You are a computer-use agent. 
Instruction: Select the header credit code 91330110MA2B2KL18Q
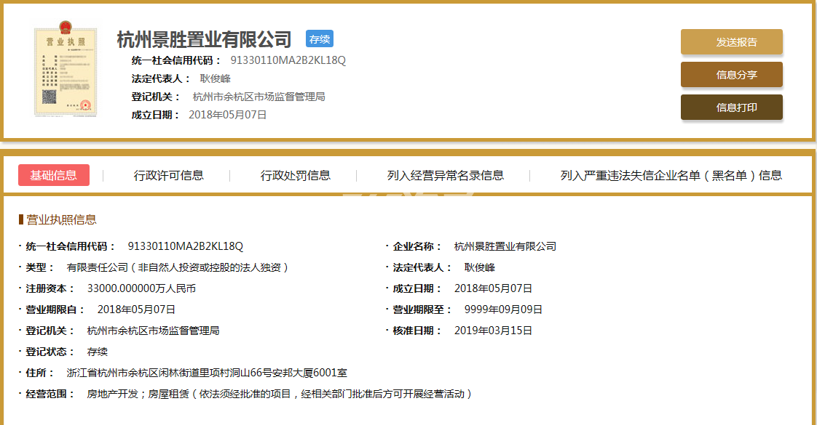point(288,60)
